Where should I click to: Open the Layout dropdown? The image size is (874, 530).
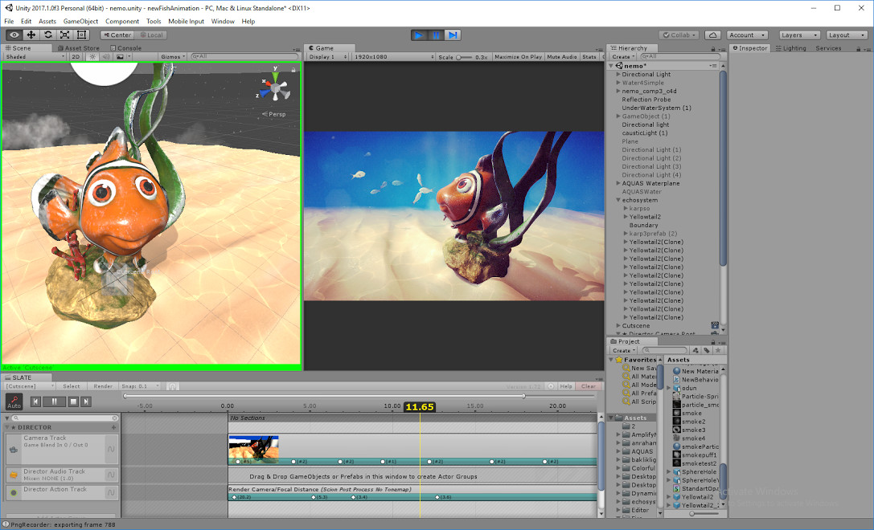tap(846, 35)
